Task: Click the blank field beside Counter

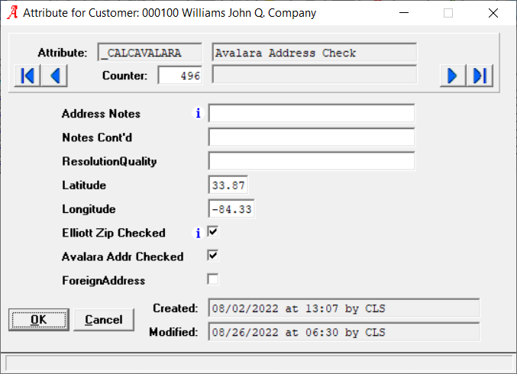Action: click(314, 75)
